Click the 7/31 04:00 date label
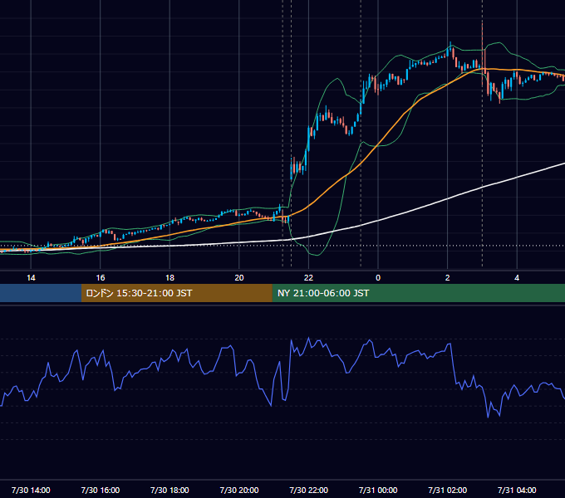565x498 pixels. tap(517, 490)
